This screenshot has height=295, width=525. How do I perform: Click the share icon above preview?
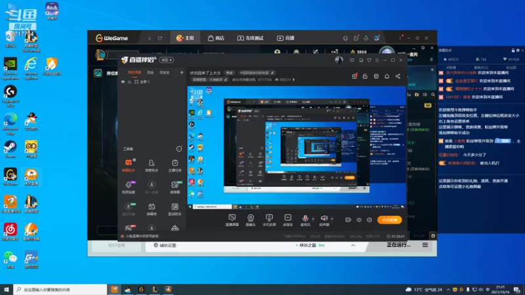coord(398,76)
